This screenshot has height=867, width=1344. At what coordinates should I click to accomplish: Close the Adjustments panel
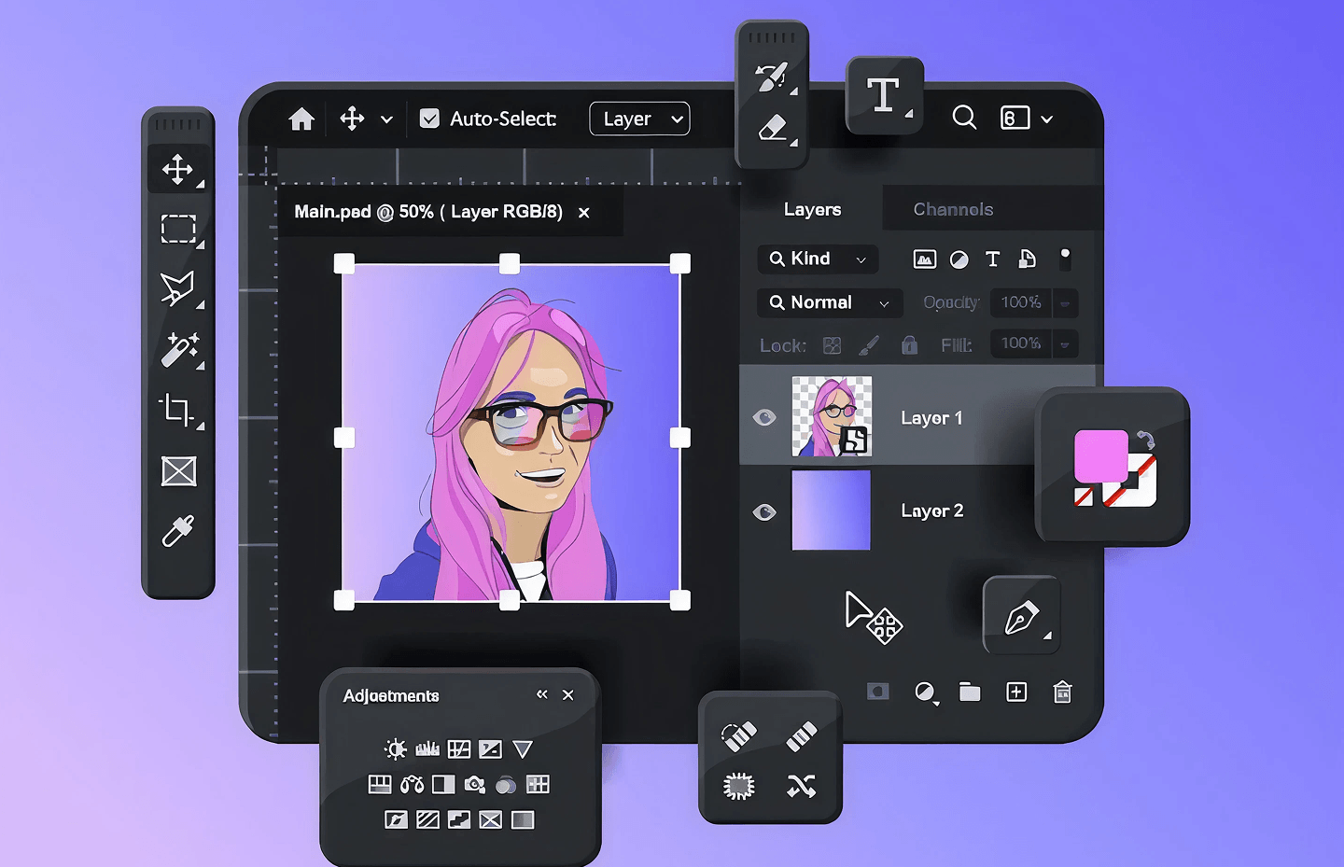pyautogui.click(x=567, y=694)
